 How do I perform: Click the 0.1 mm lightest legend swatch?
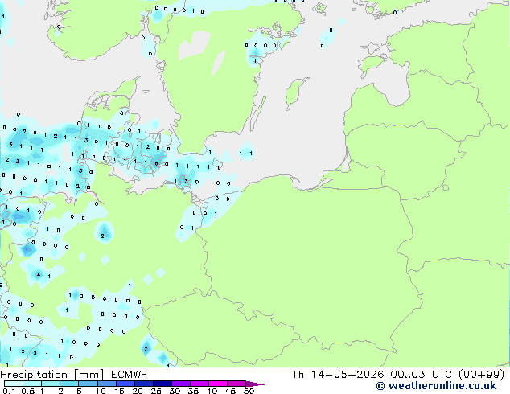click(14, 384)
